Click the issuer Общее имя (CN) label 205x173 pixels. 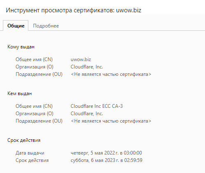pyautogui.click(x=34, y=106)
